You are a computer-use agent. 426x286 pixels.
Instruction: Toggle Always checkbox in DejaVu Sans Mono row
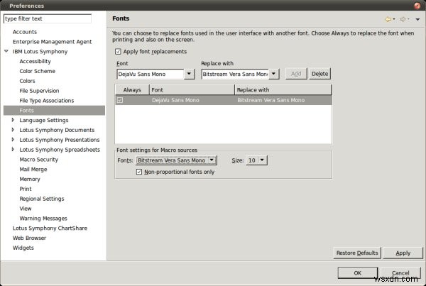[x=120, y=100]
